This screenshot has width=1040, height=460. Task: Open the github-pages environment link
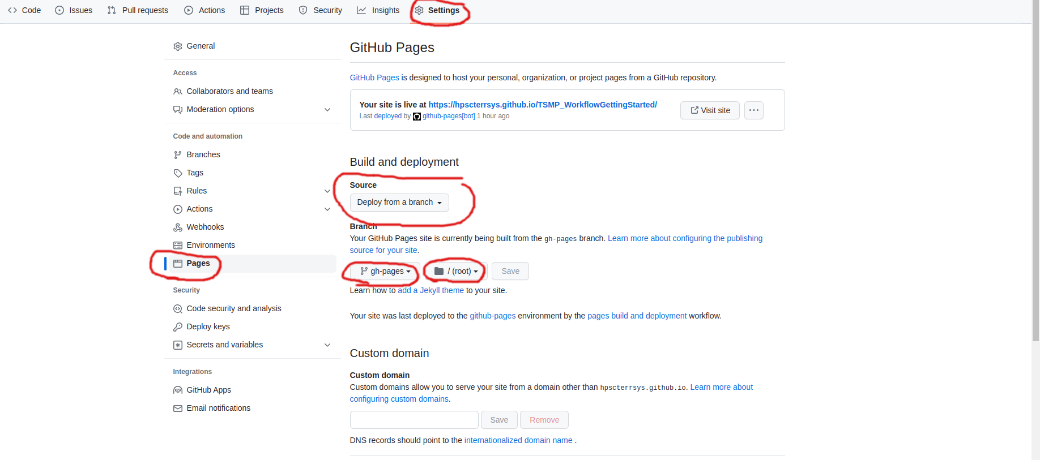[493, 316]
